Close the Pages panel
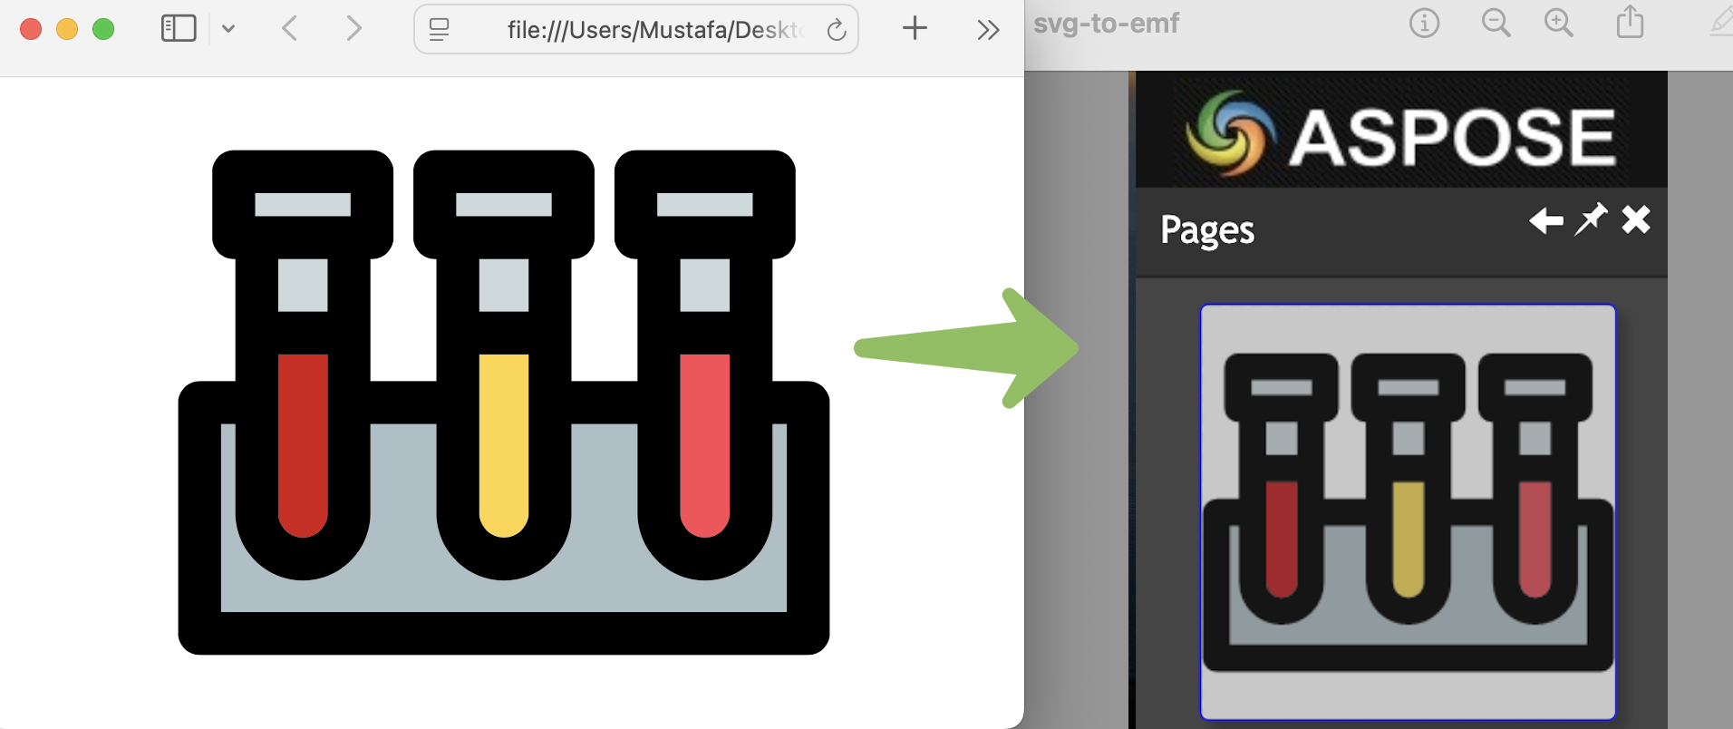The image size is (1733, 729). coord(1636,219)
